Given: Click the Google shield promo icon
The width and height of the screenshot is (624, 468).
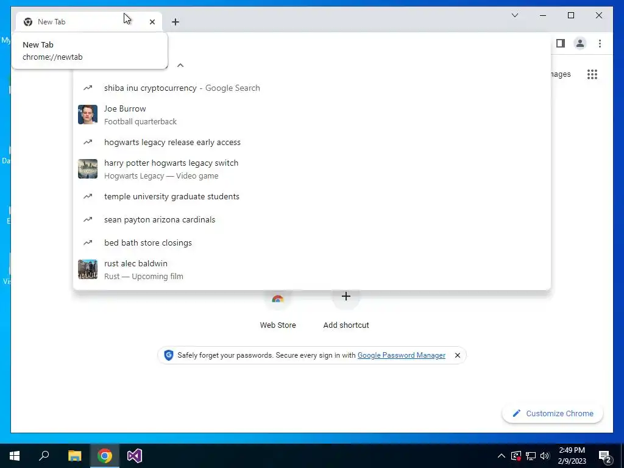Looking at the screenshot, I should (x=169, y=355).
